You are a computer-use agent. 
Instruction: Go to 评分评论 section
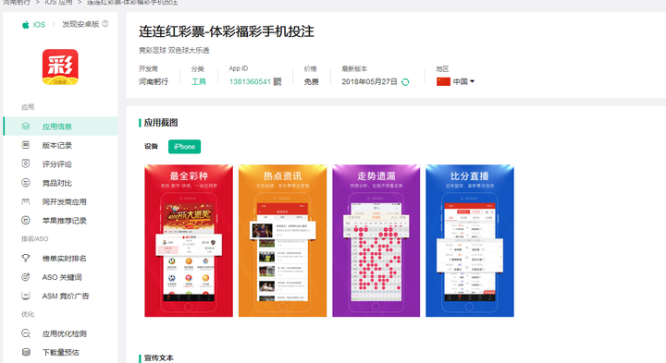60,164
